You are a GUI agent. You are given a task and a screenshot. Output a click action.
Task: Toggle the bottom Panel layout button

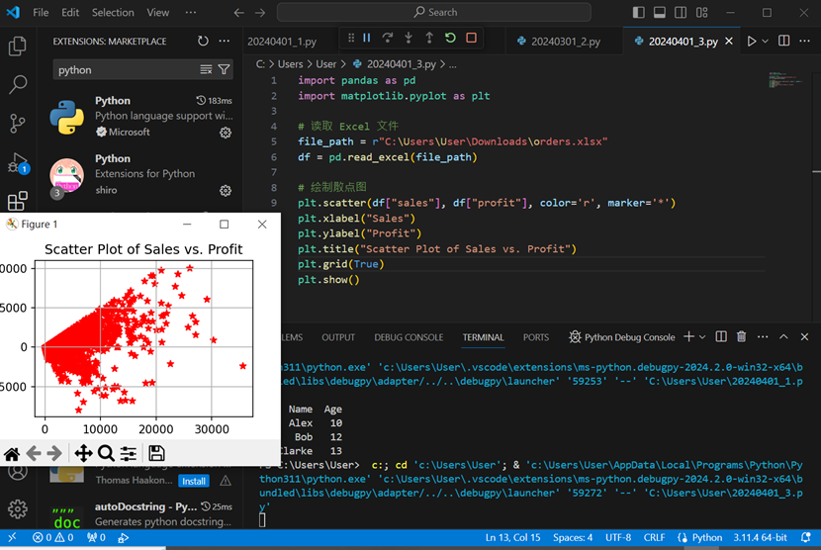659,13
